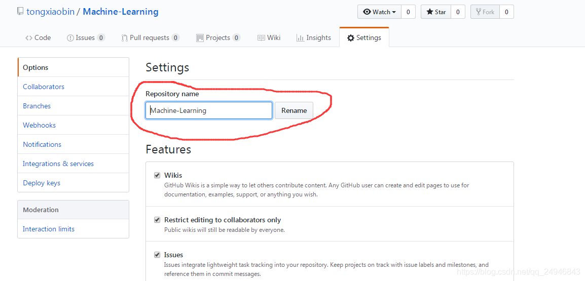Image resolution: width=585 pixels, height=281 pixels.
Task: Switch to the Code tab
Action: pos(38,37)
